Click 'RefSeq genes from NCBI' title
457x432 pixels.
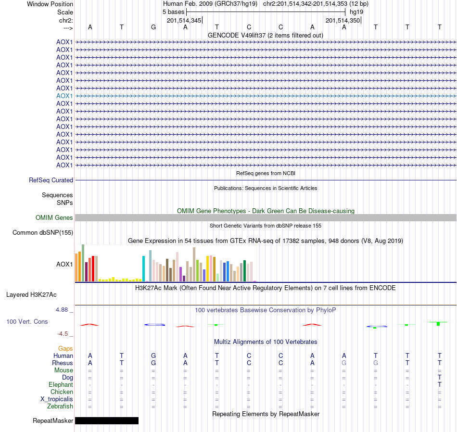[x=266, y=173]
